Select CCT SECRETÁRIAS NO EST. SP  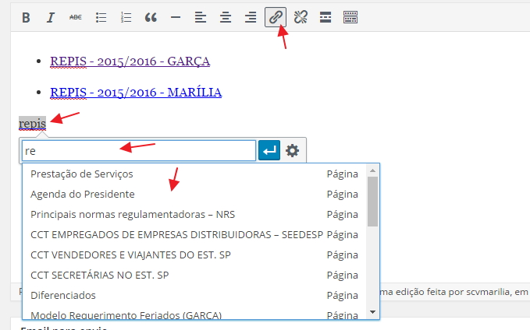(194, 275)
